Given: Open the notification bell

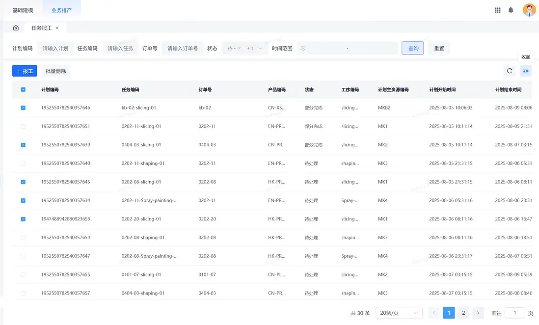Looking at the screenshot, I should point(511,10).
